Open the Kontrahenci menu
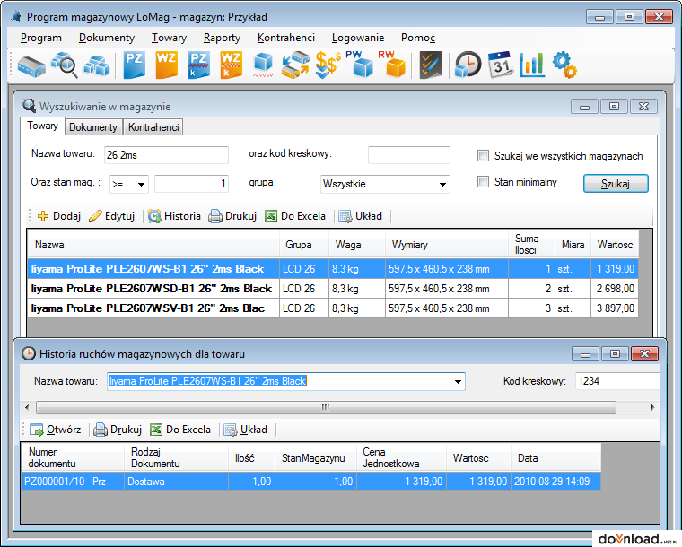This screenshot has width=682, height=547. tap(285, 38)
